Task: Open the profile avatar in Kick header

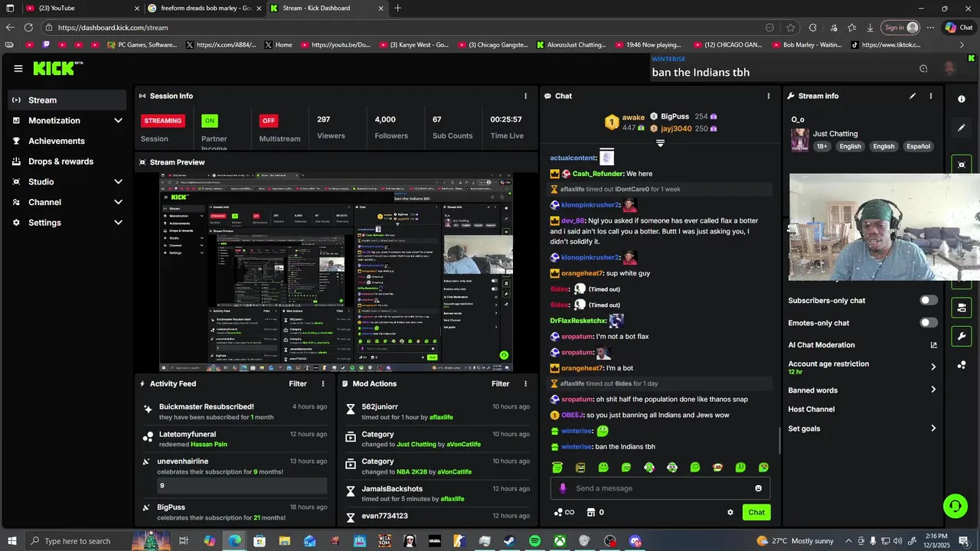Action: (950, 68)
